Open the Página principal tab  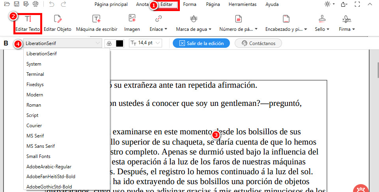(111, 4)
